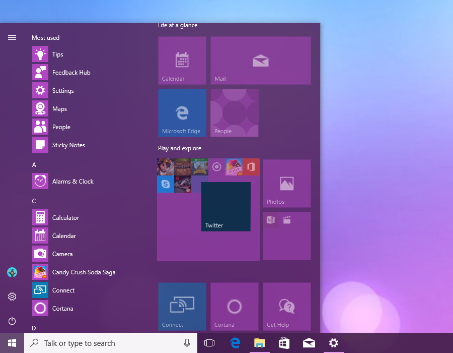Viewport: 453px width, 353px height.
Task: Expand the Start menu with the hamburger button
Action: (12, 37)
